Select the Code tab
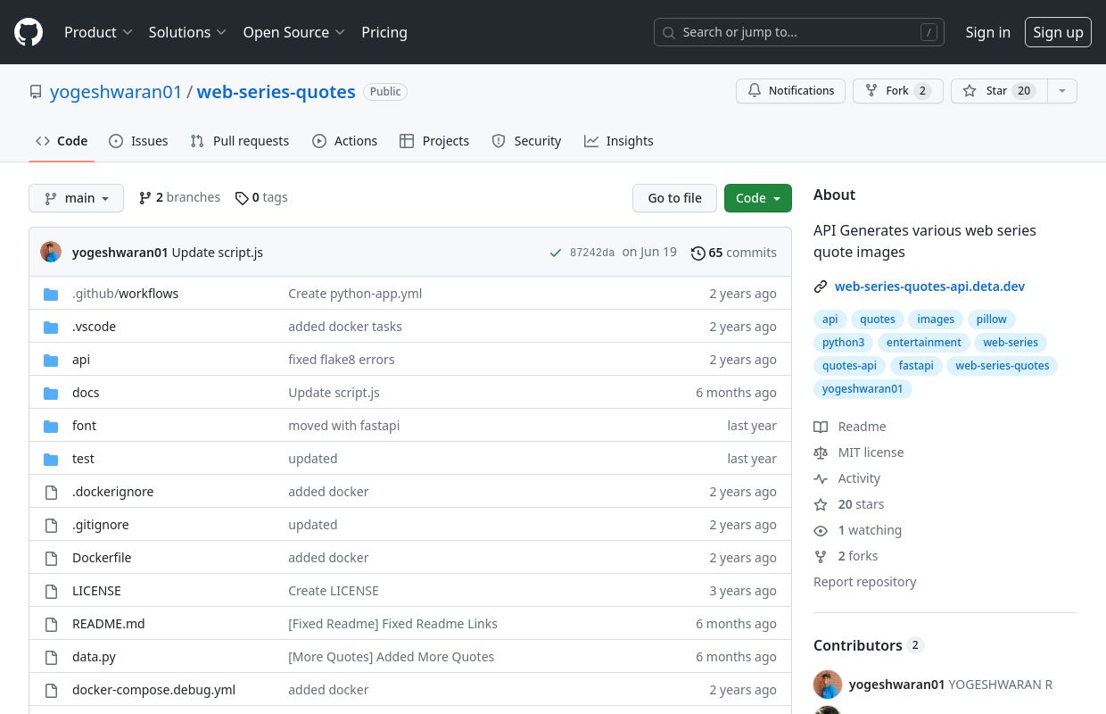 tap(62, 141)
